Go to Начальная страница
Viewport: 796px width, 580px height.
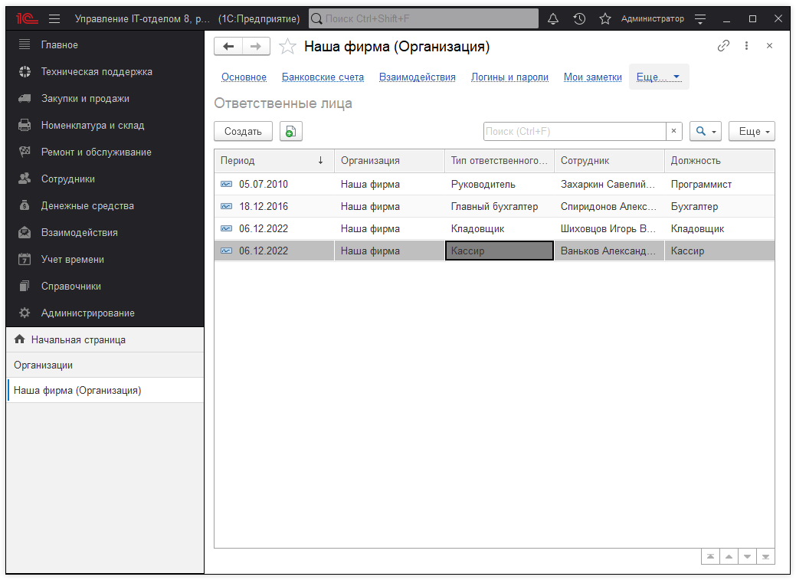(x=78, y=339)
